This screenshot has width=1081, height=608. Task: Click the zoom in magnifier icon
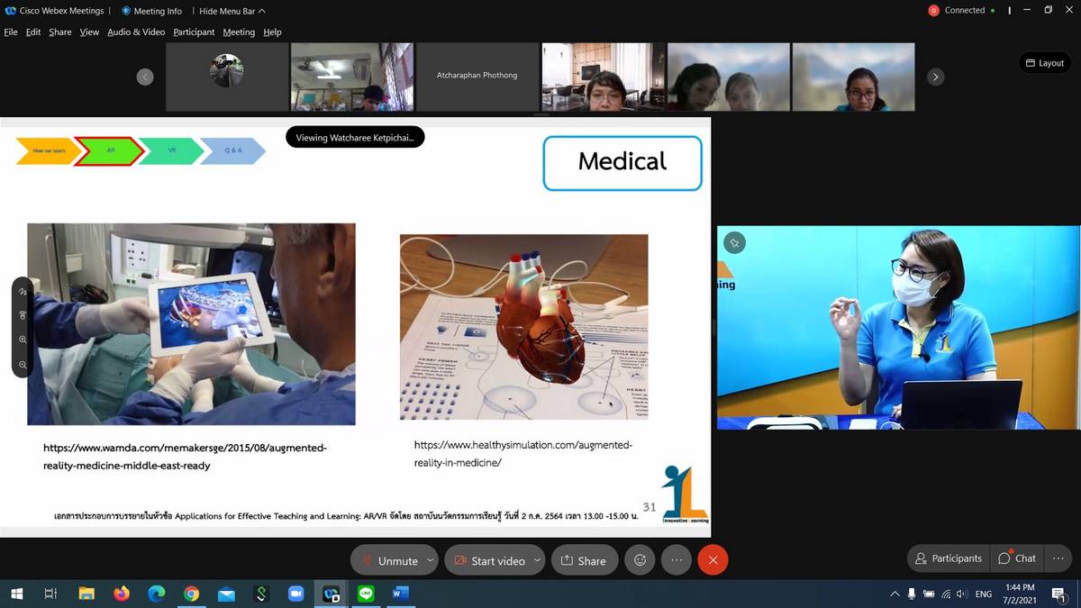[x=23, y=340]
